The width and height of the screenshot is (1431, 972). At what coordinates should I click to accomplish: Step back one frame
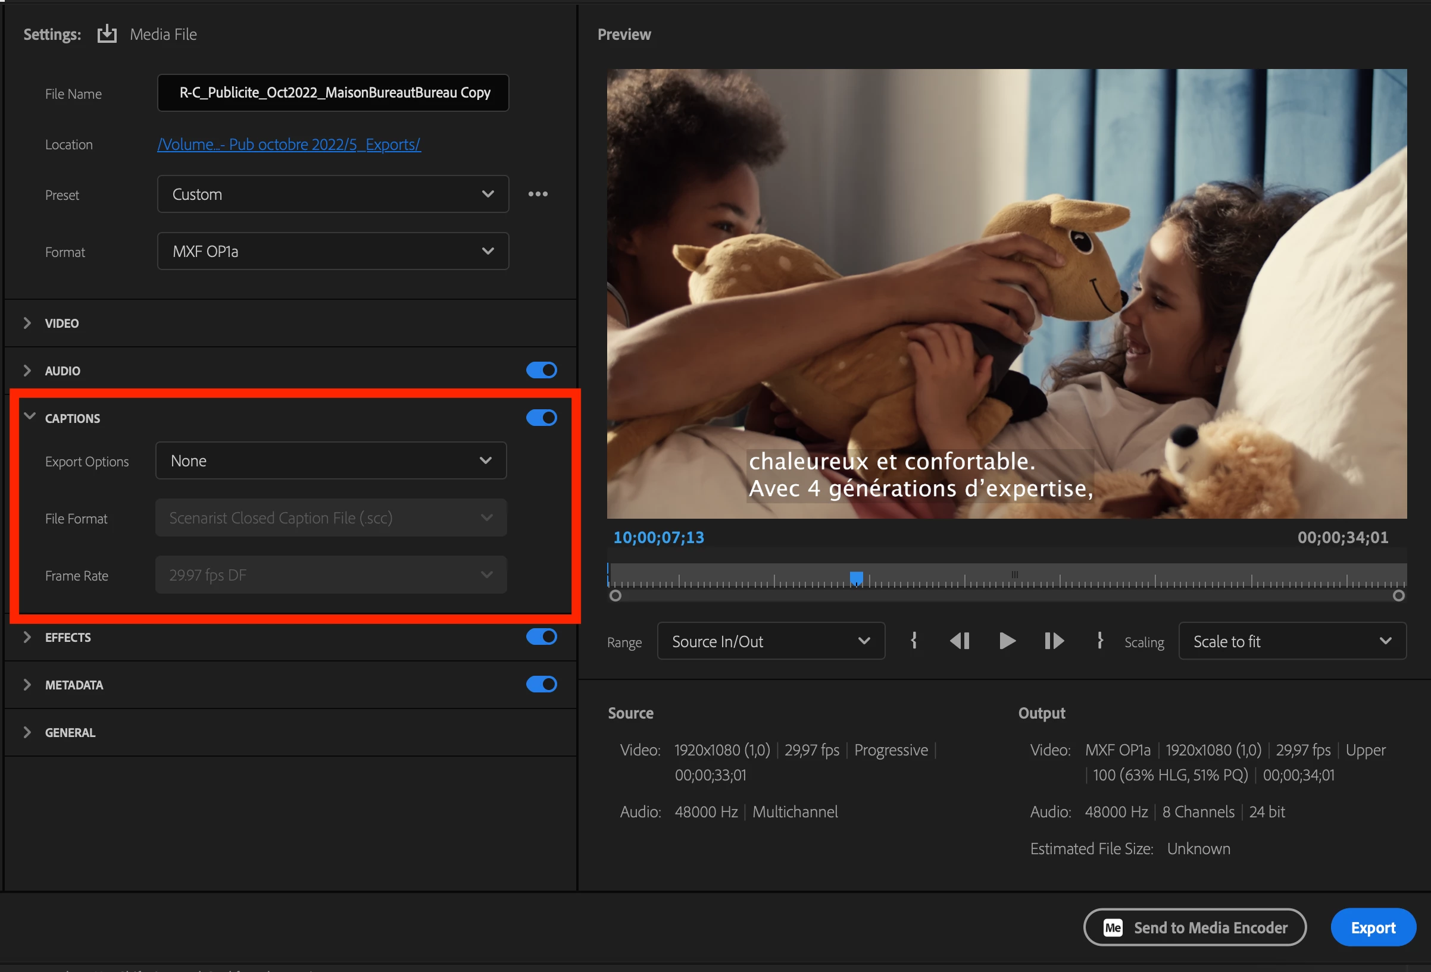(960, 641)
